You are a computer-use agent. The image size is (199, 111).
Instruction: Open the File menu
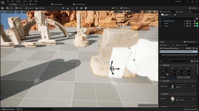(8, 1)
